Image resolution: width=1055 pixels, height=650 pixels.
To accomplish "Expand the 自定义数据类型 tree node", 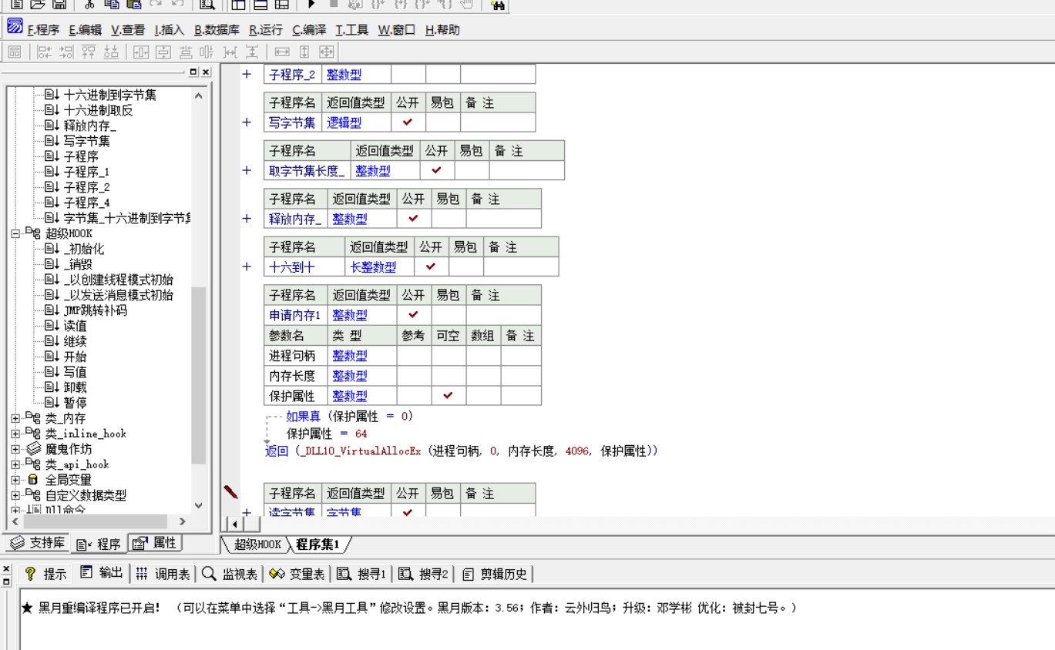I will point(15,495).
